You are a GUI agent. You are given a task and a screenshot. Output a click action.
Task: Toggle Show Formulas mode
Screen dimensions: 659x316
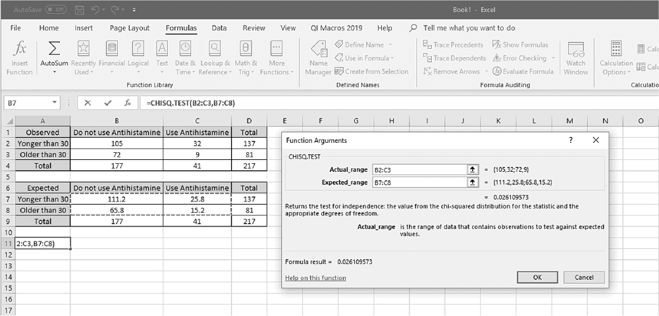click(x=520, y=45)
